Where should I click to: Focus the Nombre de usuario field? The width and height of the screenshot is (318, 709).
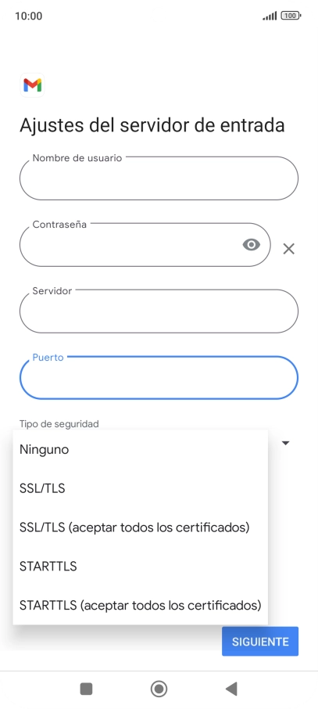[159, 178]
